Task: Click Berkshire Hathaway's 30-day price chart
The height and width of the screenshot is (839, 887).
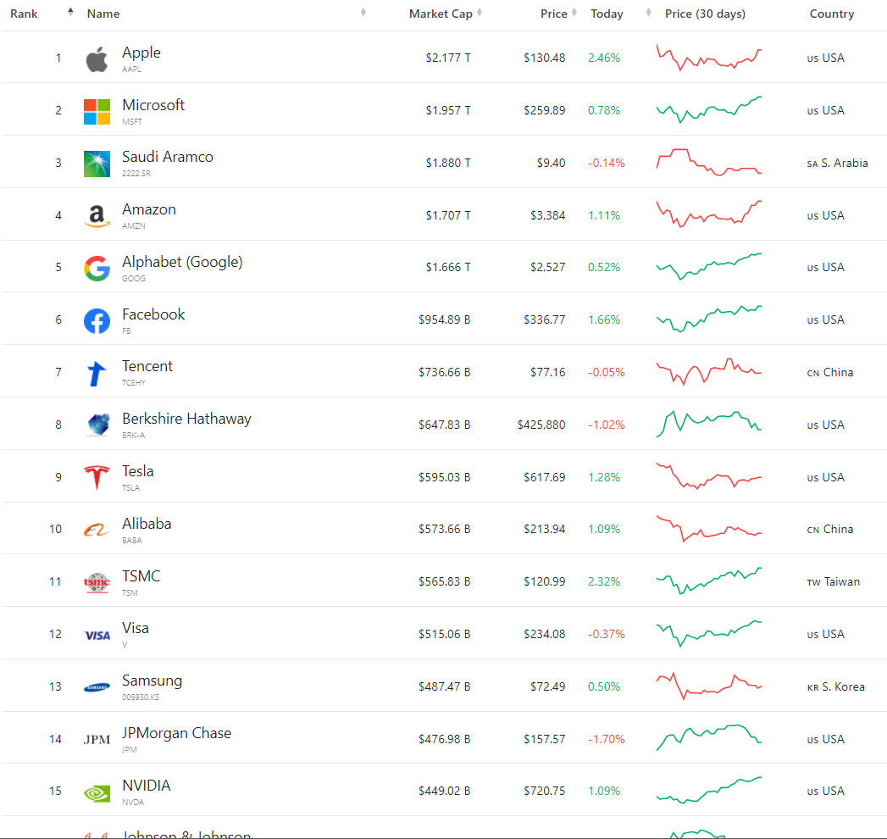Action: coord(709,425)
